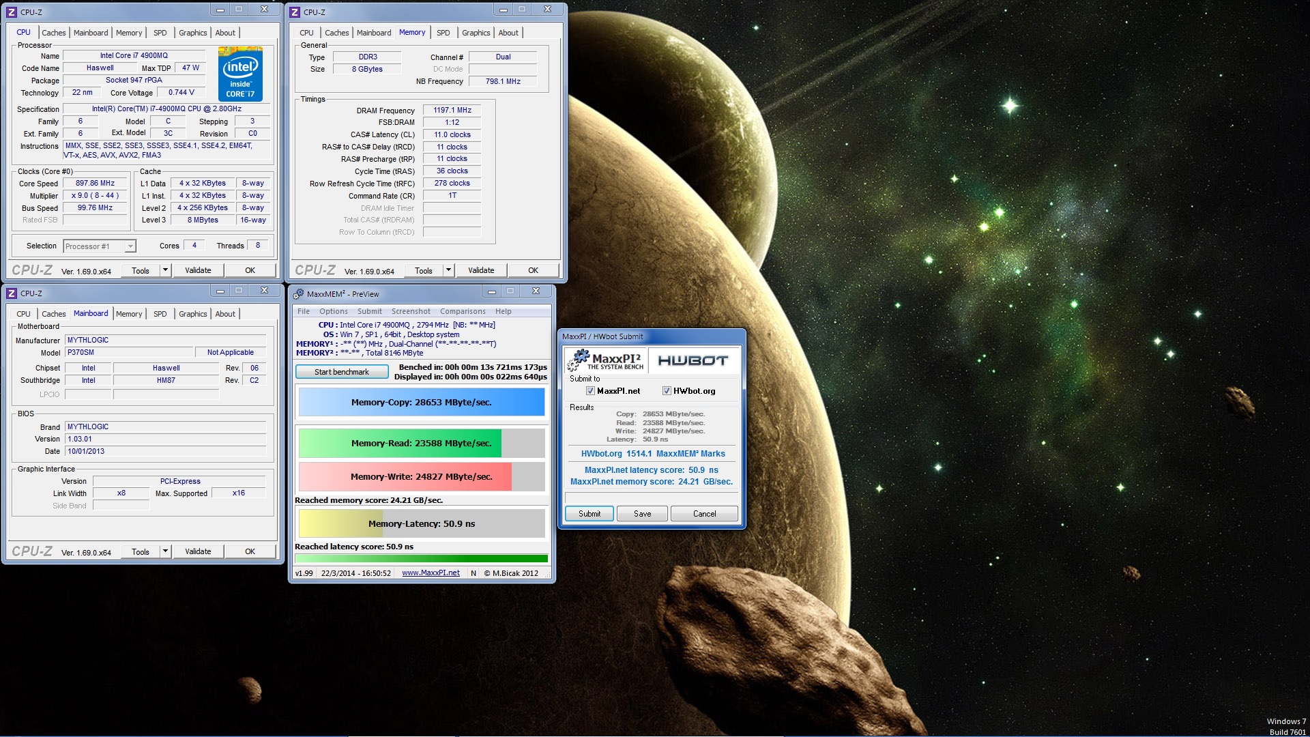The height and width of the screenshot is (737, 1310).
Task: Open About tab in top-left CPU-Z window
Action: click(225, 33)
